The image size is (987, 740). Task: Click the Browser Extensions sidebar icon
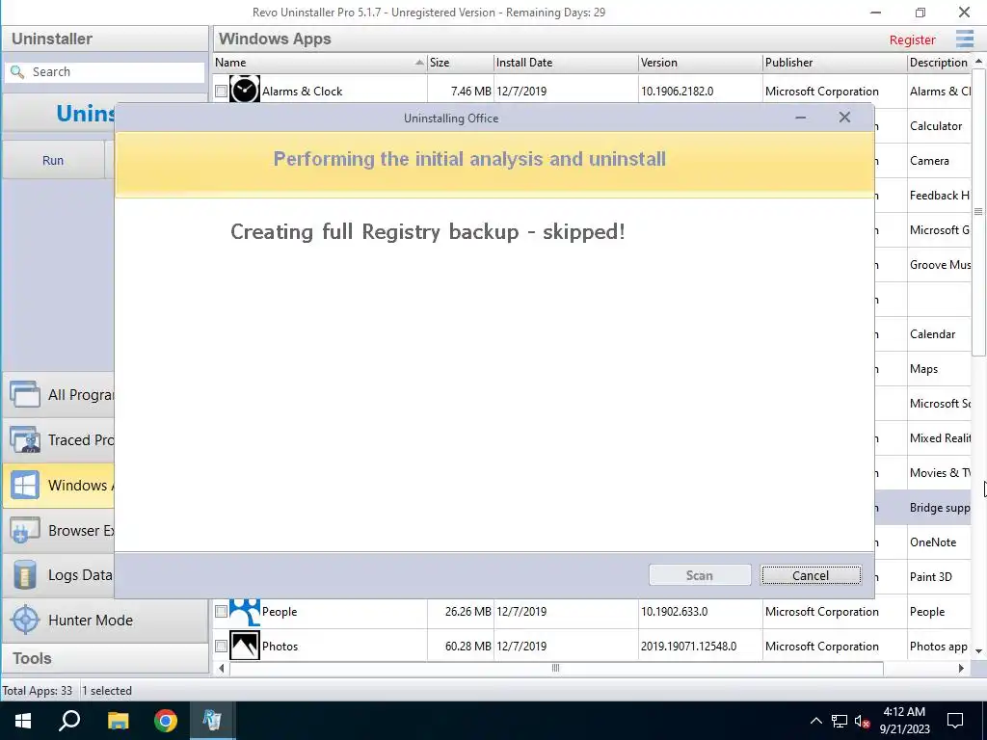coord(24,531)
